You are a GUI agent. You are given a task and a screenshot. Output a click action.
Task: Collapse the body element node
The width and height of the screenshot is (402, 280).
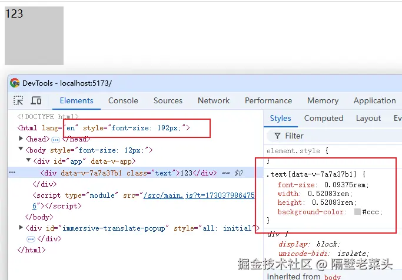pyautogui.click(x=21, y=149)
